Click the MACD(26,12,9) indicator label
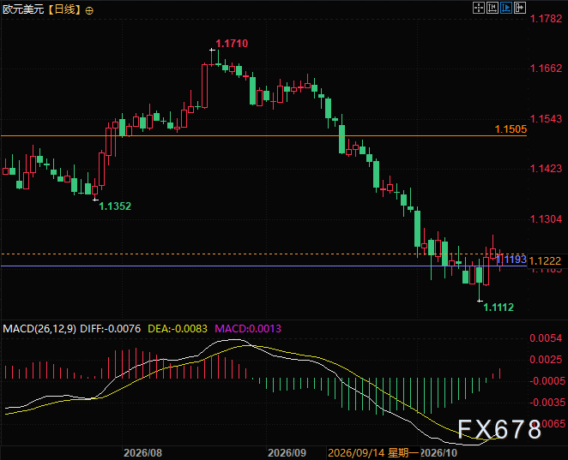The image size is (568, 460). pos(39,329)
